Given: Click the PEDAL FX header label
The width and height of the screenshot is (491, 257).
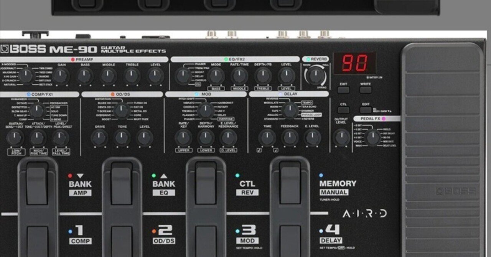Looking at the screenshot, I should (x=376, y=119).
